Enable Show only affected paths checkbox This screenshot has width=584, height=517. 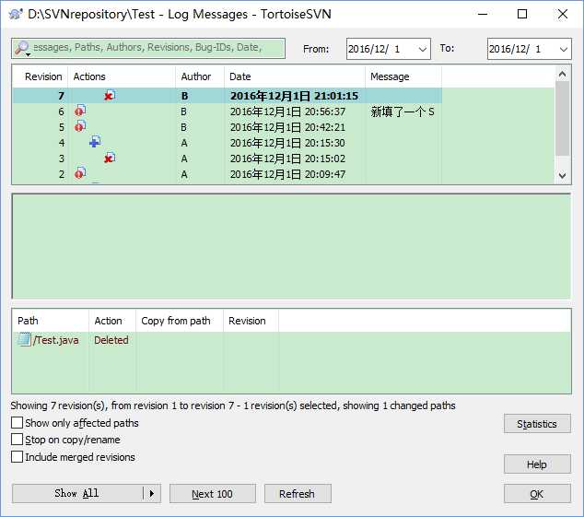(x=17, y=423)
